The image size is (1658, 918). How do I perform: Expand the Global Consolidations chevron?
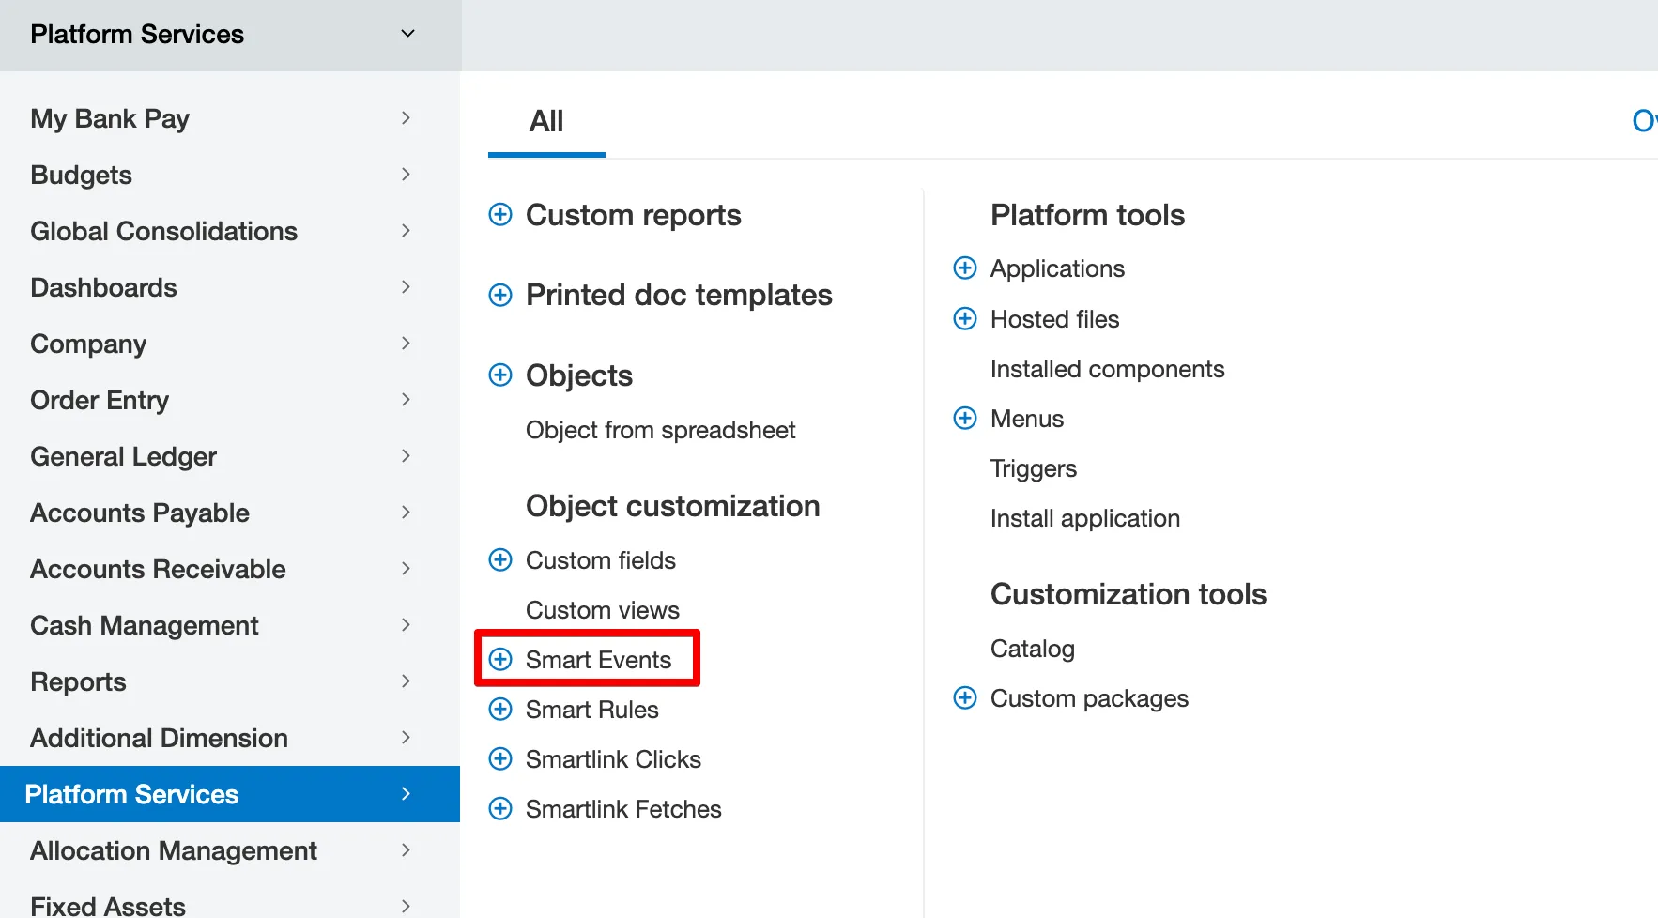point(406,231)
